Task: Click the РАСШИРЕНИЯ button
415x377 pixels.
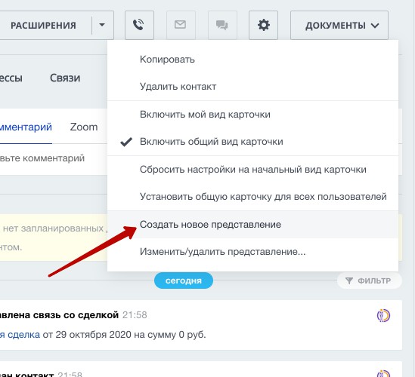Action: 44,26
